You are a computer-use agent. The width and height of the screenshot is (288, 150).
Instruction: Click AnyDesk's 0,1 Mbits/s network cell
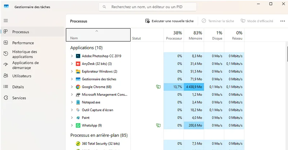(234, 64)
